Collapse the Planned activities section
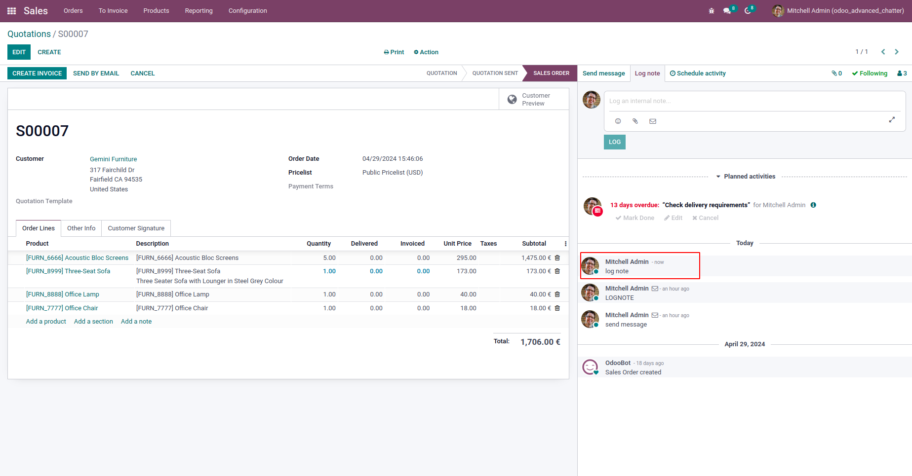 (x=746, y=177)
